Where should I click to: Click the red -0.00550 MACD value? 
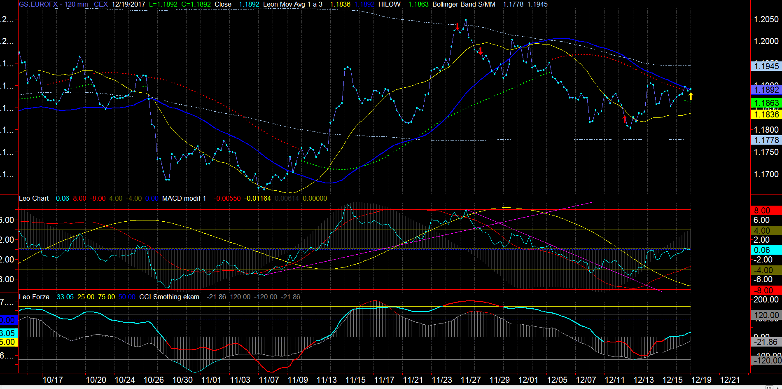(x=227, y=198)
